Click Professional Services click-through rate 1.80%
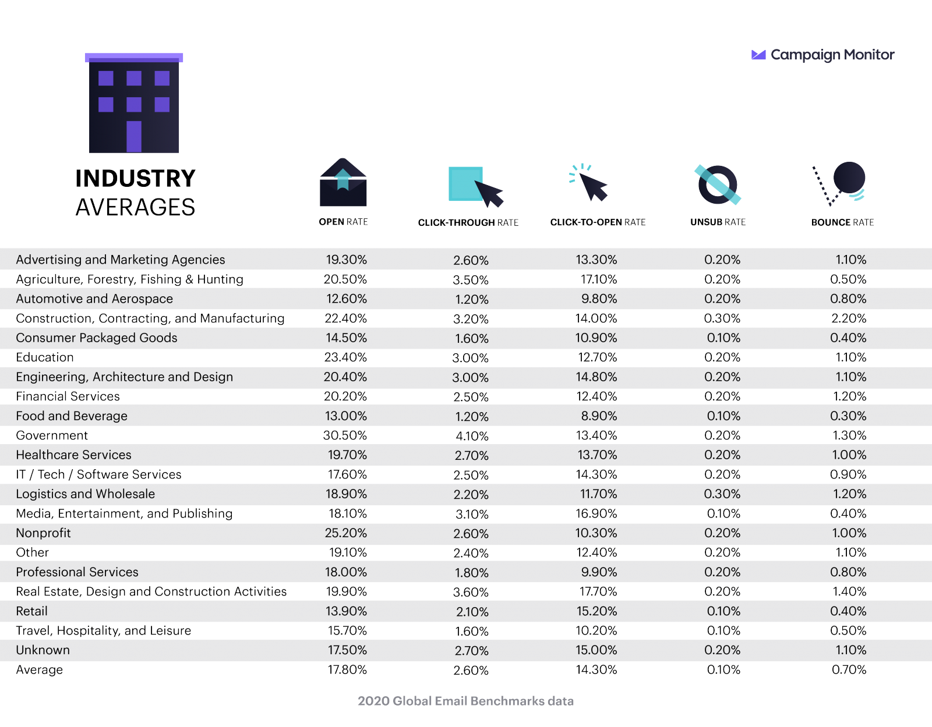This screenshot has height=727, width=932. pos(472,573)
